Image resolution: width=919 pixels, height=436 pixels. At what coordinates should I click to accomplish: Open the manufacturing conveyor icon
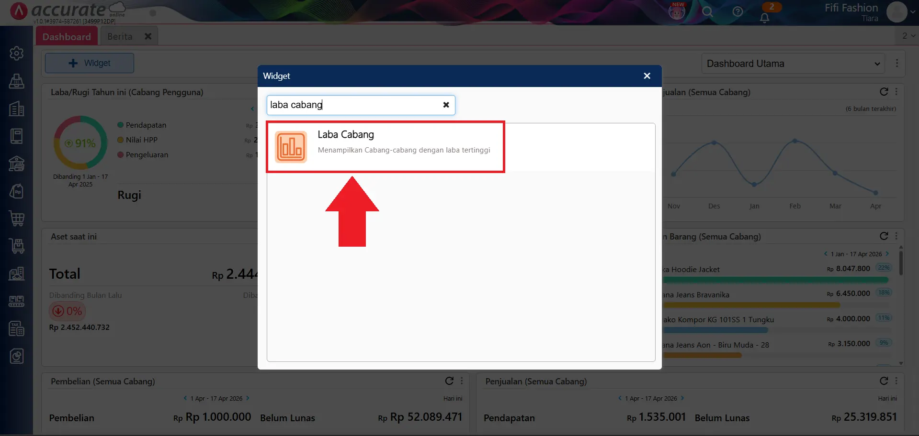[x=17, y=301]
